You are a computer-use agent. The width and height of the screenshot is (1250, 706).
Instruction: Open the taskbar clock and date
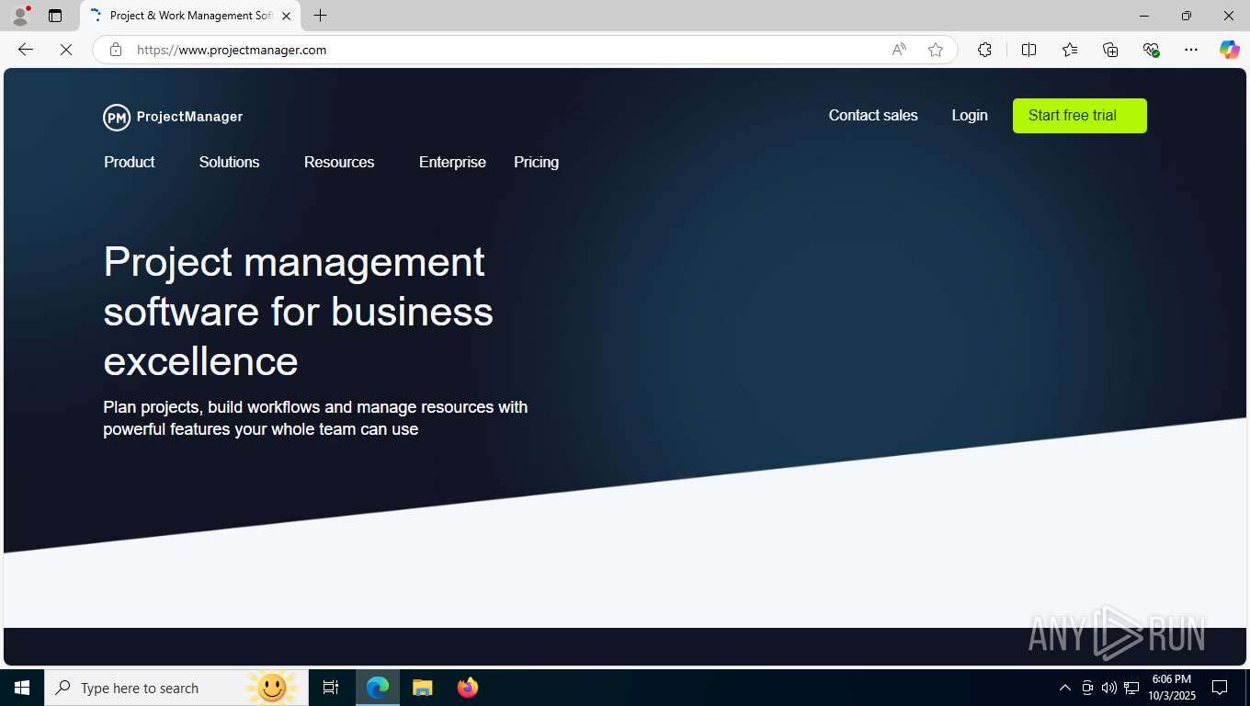(x=1171, y=688)
